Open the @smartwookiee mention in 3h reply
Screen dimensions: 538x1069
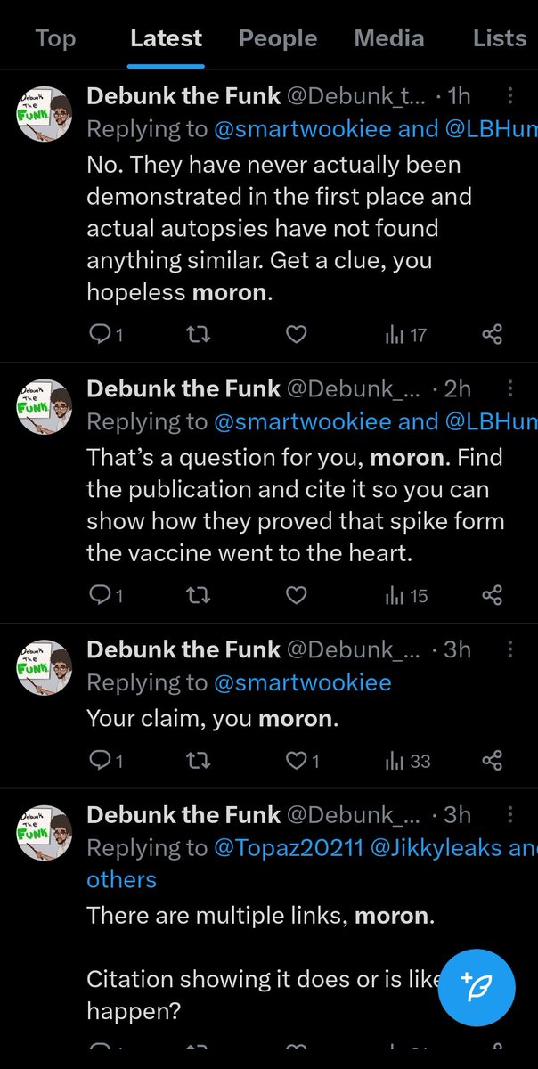303,682
